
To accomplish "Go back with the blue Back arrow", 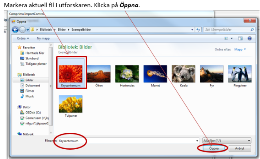I will (x=15, y=30).
